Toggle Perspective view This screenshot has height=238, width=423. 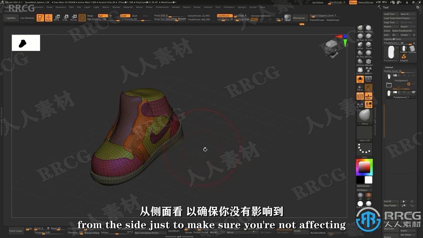[368, 79]
